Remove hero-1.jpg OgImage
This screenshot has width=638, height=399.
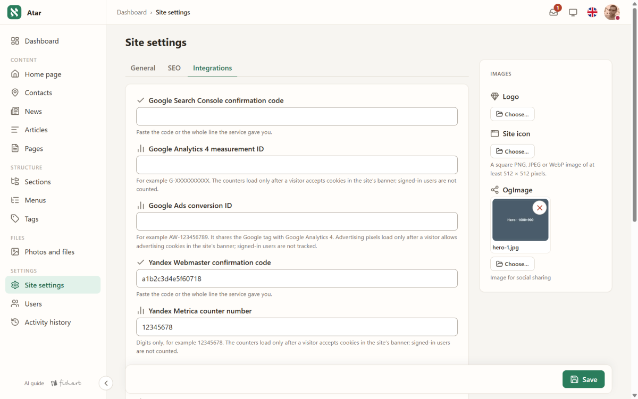coord(540,208)
